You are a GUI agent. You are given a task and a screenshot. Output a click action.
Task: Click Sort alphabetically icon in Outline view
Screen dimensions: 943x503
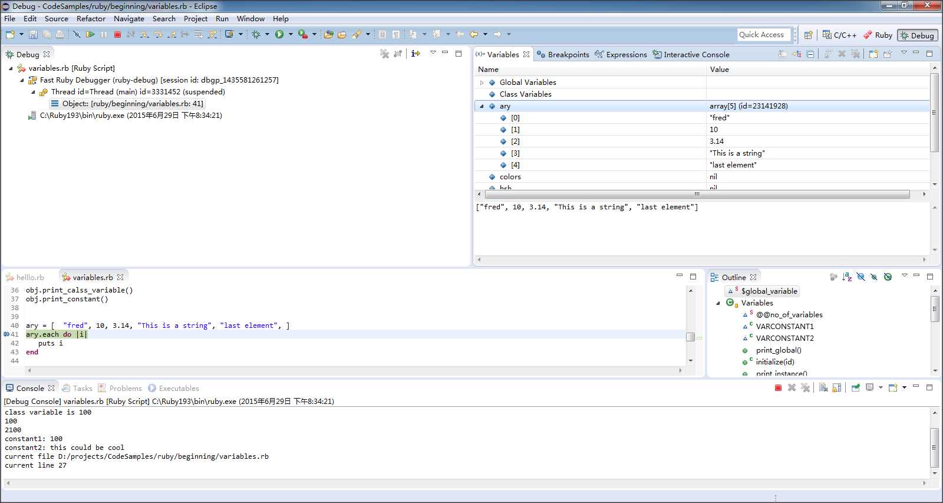click(847, 277)
